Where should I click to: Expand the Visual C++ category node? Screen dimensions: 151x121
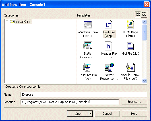(x=7, y=22)
